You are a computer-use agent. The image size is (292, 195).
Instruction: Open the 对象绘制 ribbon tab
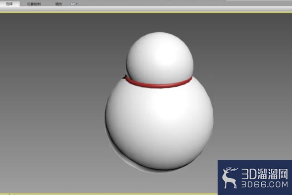pyautogui.click(x=34, y=4)
